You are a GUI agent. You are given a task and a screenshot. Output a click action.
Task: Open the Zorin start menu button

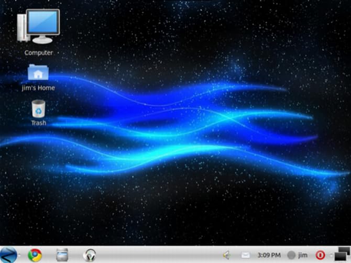[8, 255]
